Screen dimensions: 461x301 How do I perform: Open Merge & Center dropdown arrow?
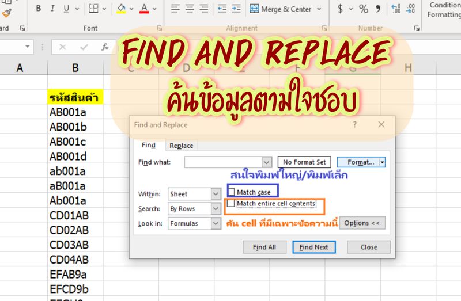pos(319,9)
